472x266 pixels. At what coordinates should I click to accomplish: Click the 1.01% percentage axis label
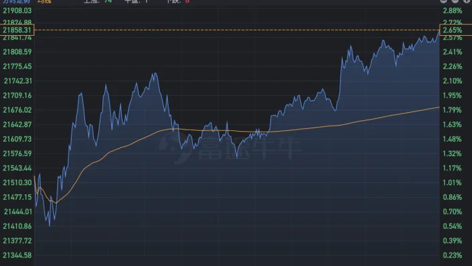click(452, 182)
